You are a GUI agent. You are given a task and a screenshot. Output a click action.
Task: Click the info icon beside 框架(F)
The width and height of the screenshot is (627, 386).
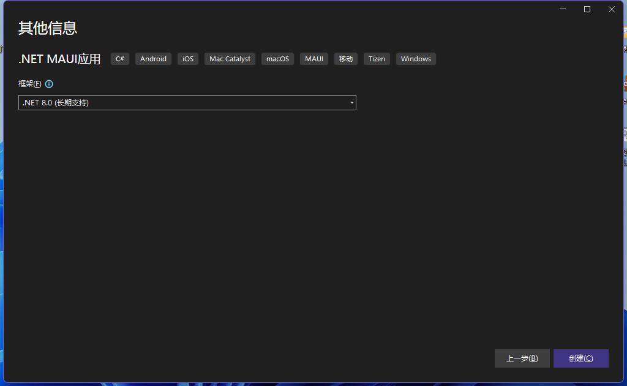coord(49,84)
